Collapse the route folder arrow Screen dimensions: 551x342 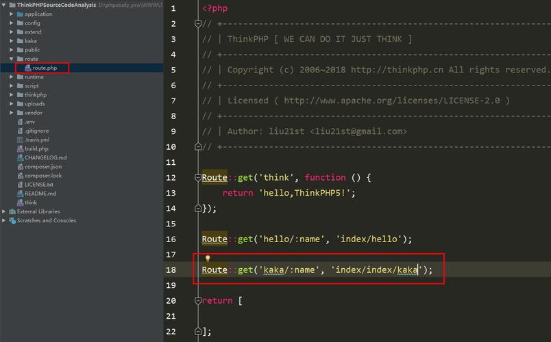(x=12, y=59)
